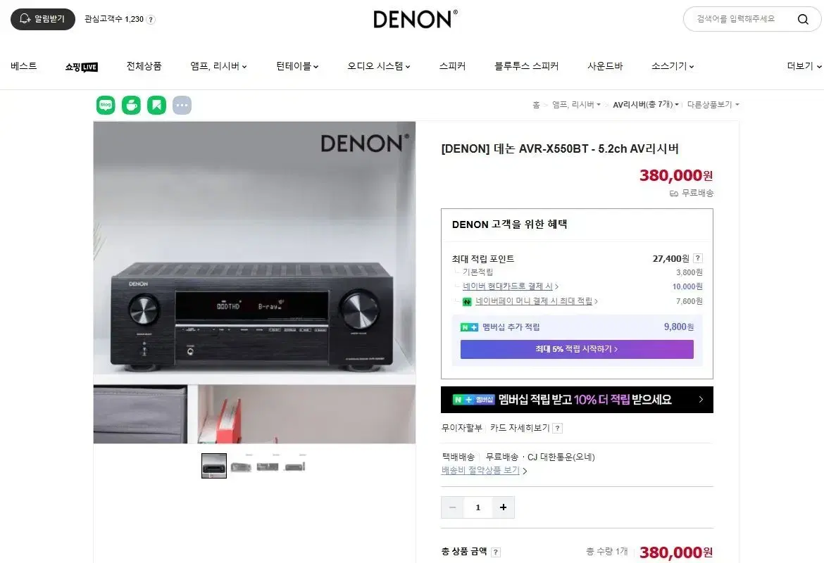Decrease quantity with the minus button
Screen dimensions: 824x563
[x=452, y=507]
